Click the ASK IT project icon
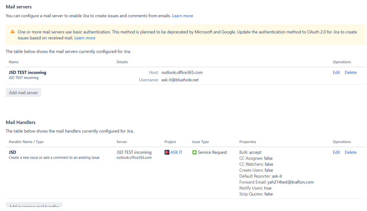367x211 pixels. [167, 152]
